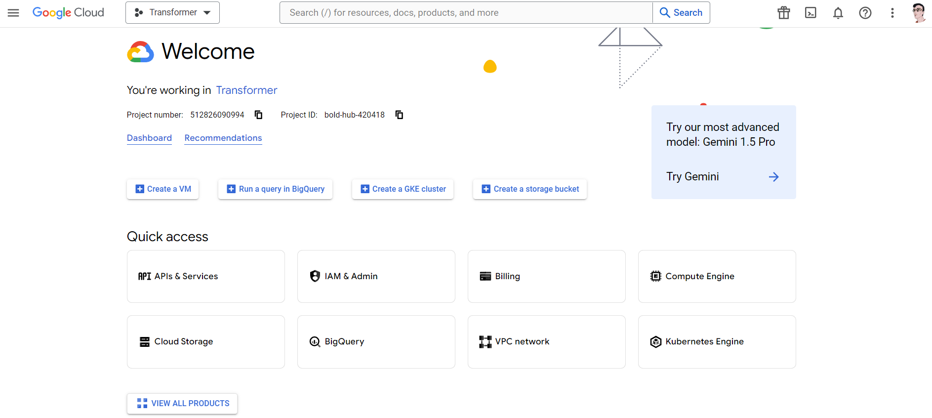The width and height of the screenshot is (932, 418).
Task: Click the Billing card icon
Action: pos(486,276)
